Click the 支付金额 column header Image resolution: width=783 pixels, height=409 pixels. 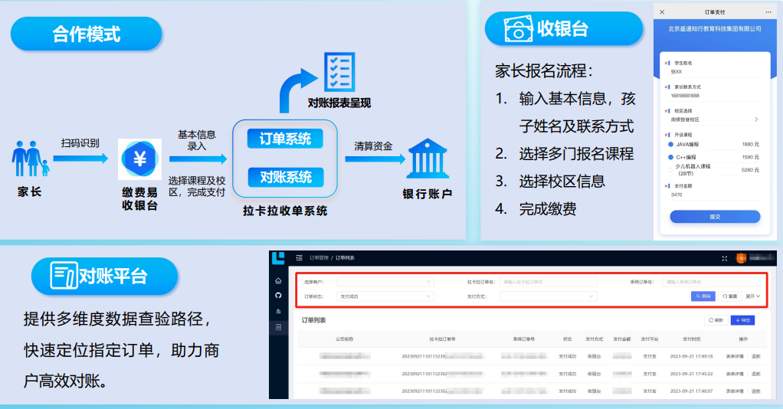point(621,339)
